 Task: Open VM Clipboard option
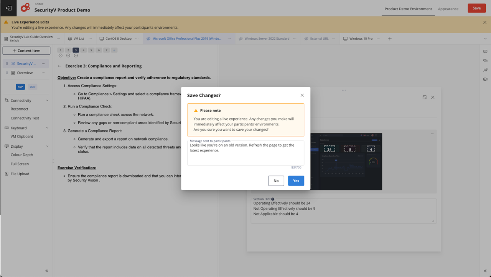pyautogui.click(x=22, y=137)
